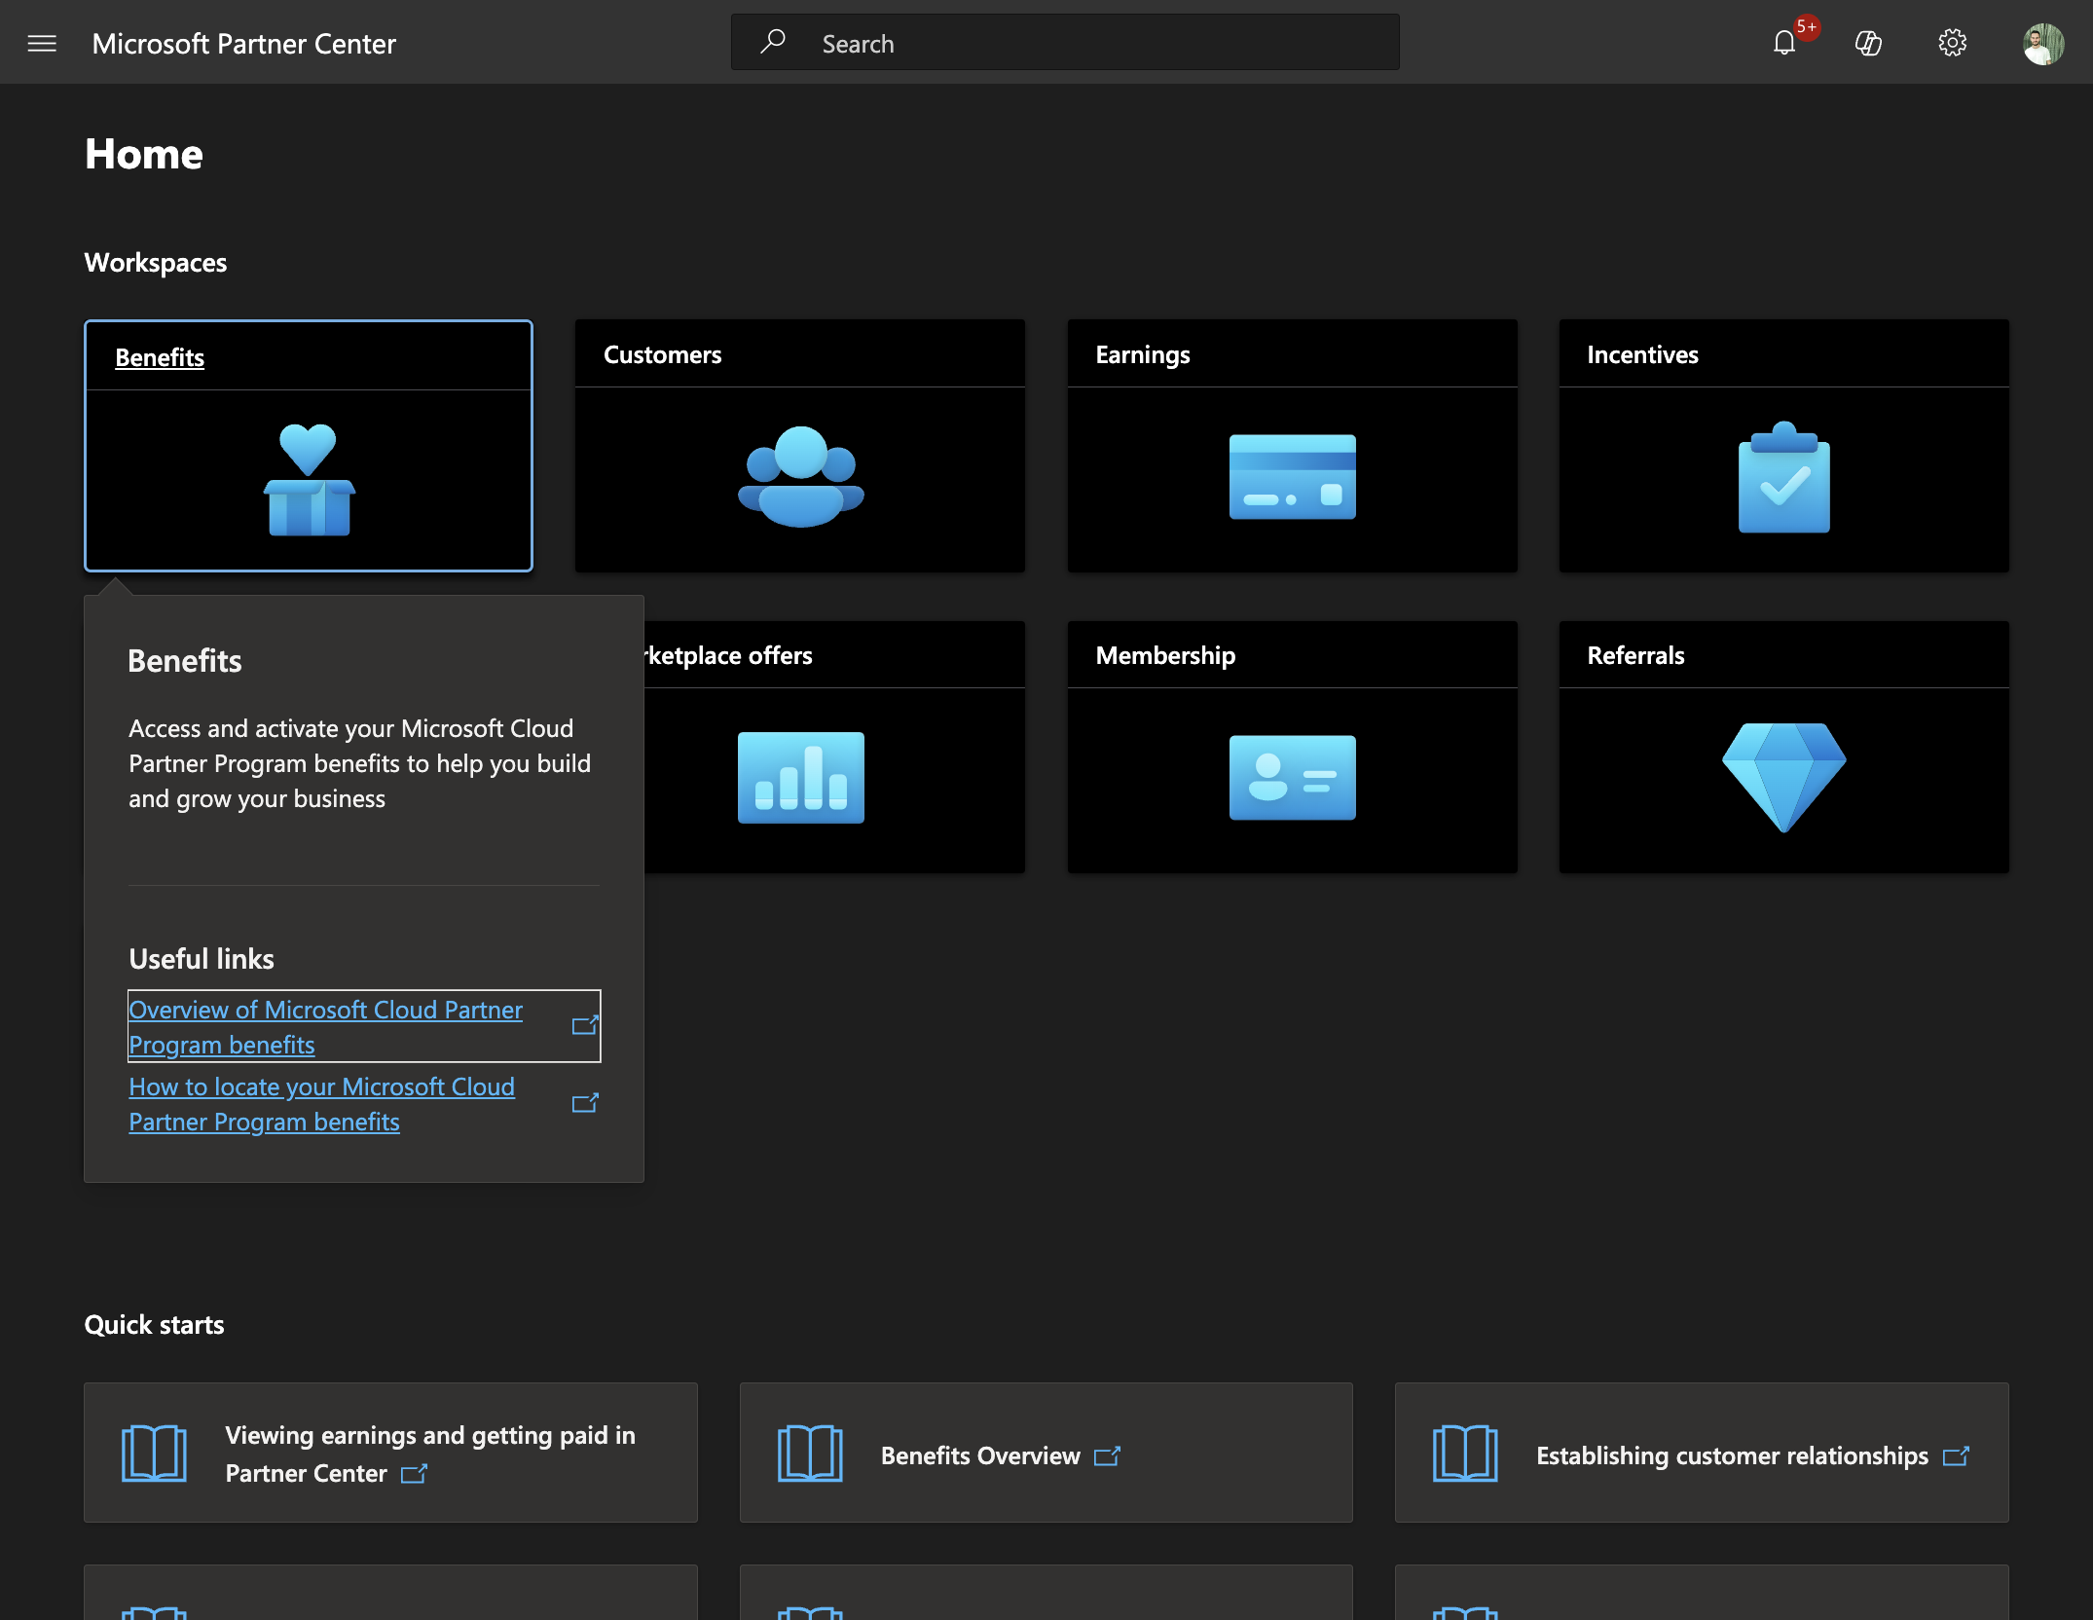Click the Membership ID card icon
Viewport: 2093px width, 1620px height.
pos(1292,778)
